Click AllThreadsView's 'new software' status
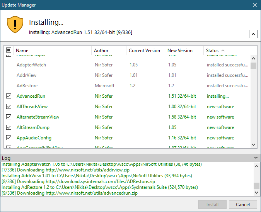The image size is (261, 212). [220, 107]
